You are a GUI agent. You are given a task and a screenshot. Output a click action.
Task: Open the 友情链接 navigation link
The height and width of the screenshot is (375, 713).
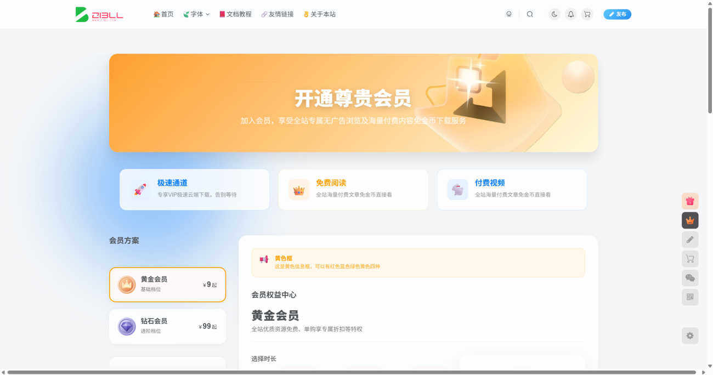point(278,14)
